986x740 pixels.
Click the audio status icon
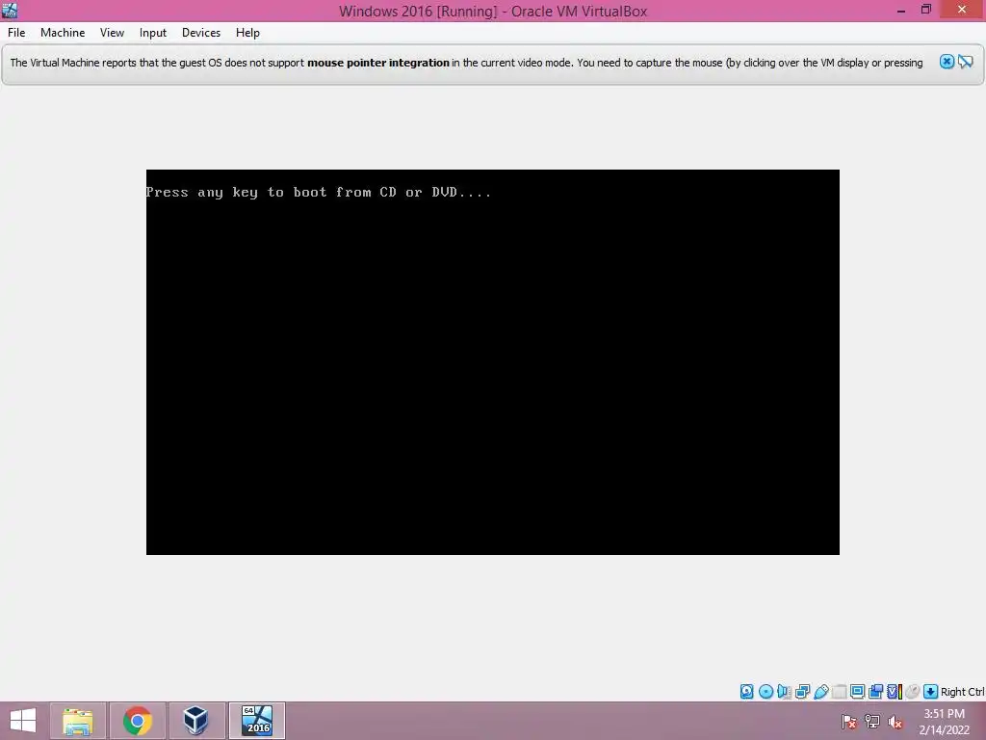coord(784,692)
